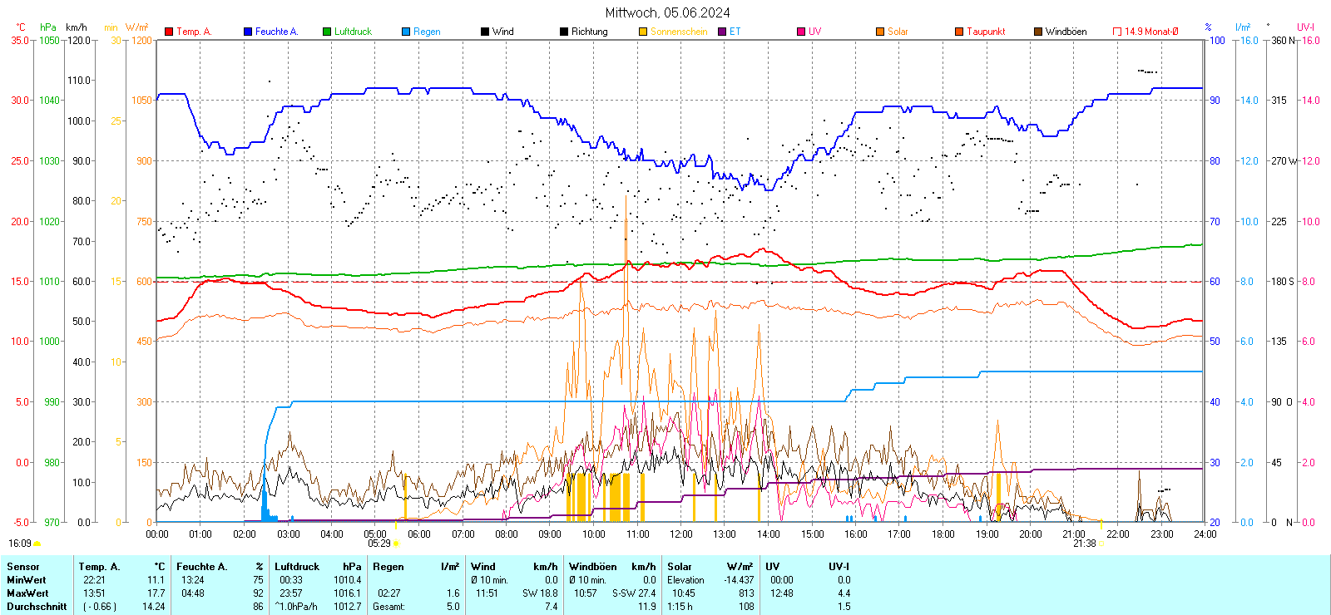Click the pink UV legend square
Screen dimensions: 1331x615
point(801,32)
